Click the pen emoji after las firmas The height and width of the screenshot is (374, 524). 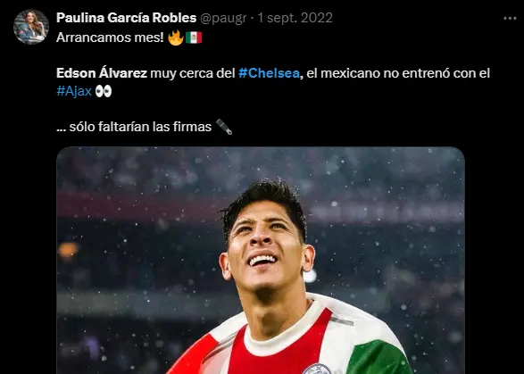pos(223,127)
